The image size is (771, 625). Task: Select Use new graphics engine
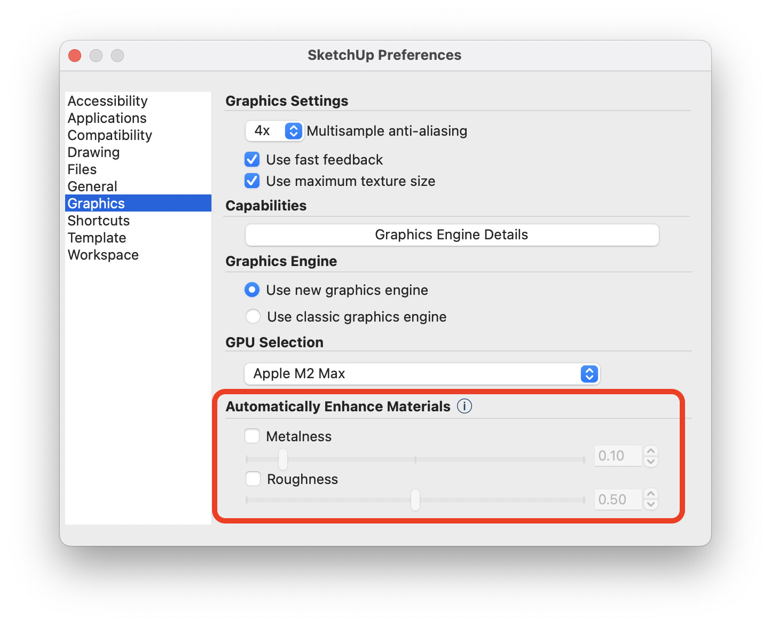pos(252,290)
